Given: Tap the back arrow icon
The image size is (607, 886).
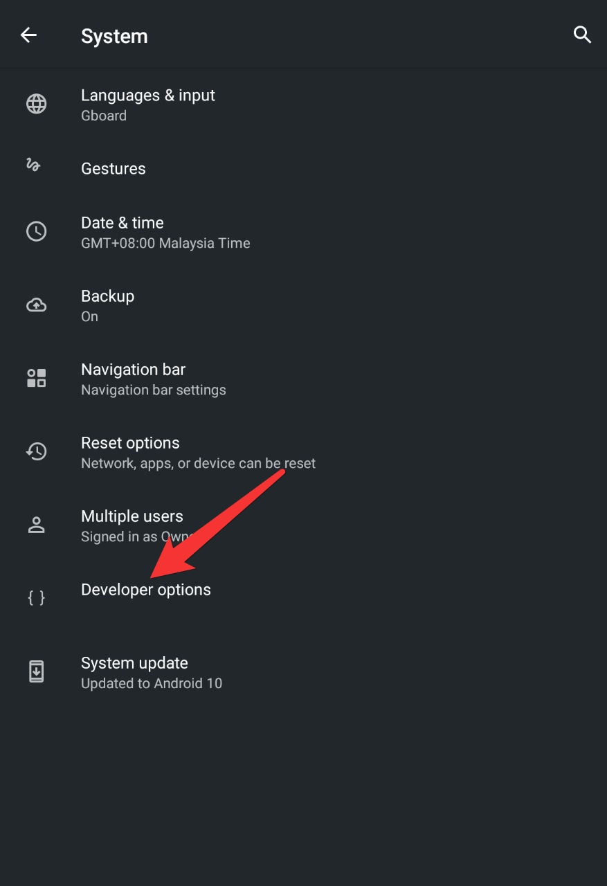Looking at the screenshot, I should click(x=28, y=35).
